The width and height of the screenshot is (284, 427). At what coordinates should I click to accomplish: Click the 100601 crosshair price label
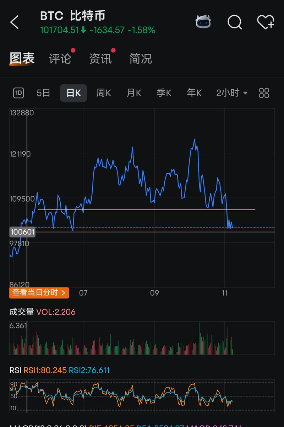click(23, 232)
